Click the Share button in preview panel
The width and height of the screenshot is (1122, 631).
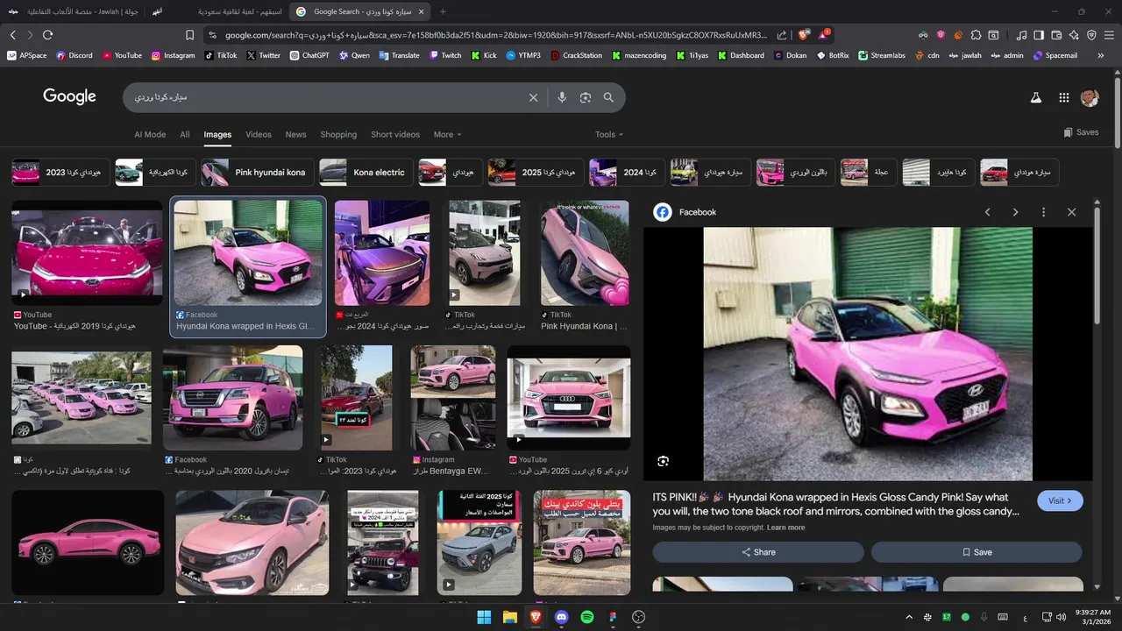[x=758, y=552]
